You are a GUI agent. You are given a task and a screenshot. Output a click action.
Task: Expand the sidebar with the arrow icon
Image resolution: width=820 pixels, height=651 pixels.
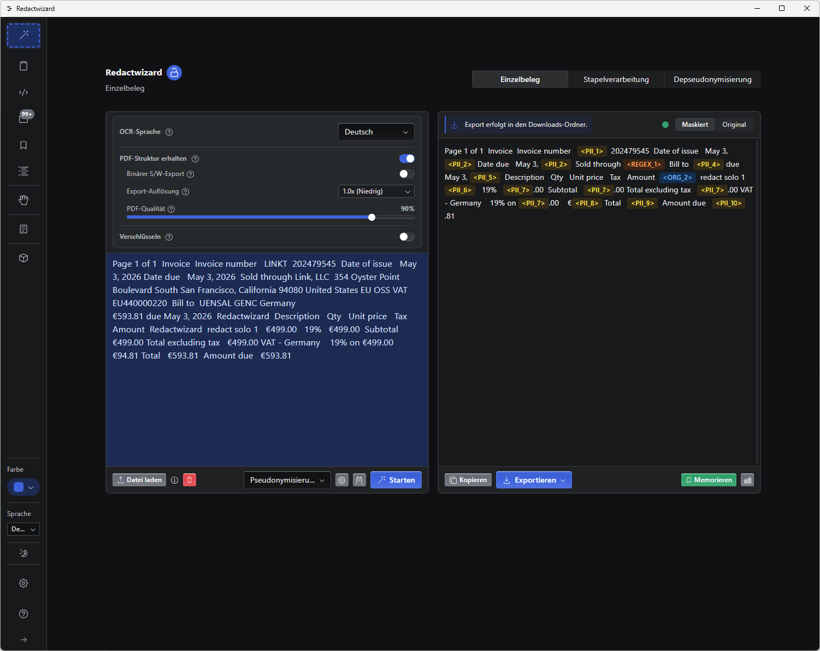pyautogui.click(x=23, y=640)
